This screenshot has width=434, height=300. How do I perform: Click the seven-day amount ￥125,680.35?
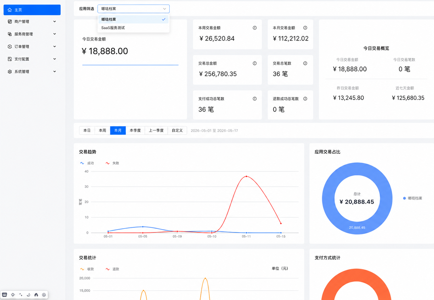pyautogui.click(x=408, y=98)
